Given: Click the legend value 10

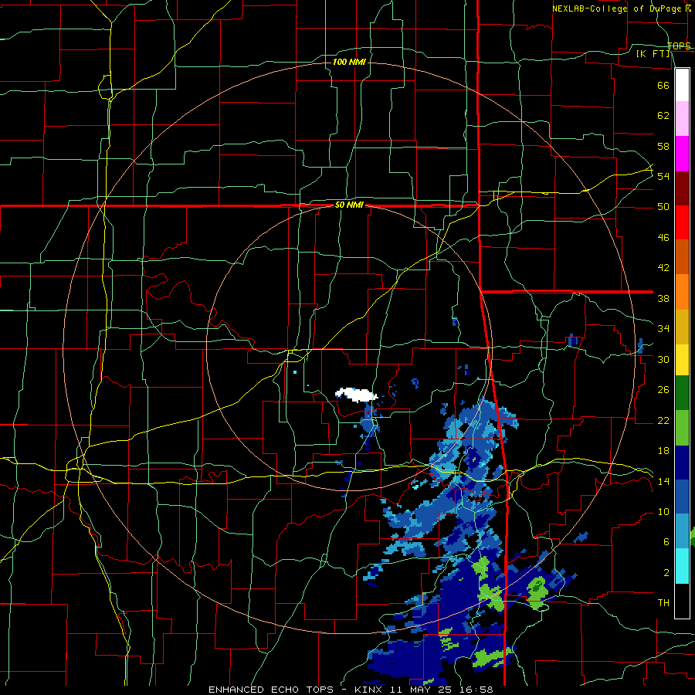Looking at the screenshot, I should pyautogui.click(x=663, y=512).
